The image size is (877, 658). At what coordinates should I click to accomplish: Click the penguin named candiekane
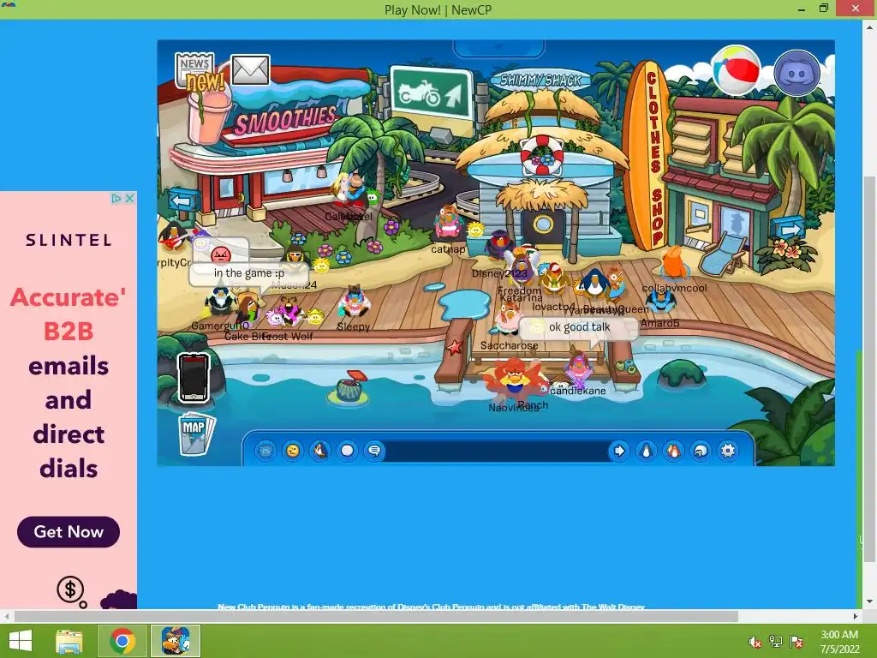coord(578,368)
